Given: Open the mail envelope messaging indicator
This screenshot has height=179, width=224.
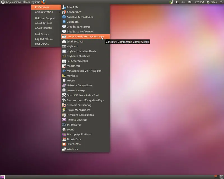Looking at the screenshot, I should (x=190, y=2).
